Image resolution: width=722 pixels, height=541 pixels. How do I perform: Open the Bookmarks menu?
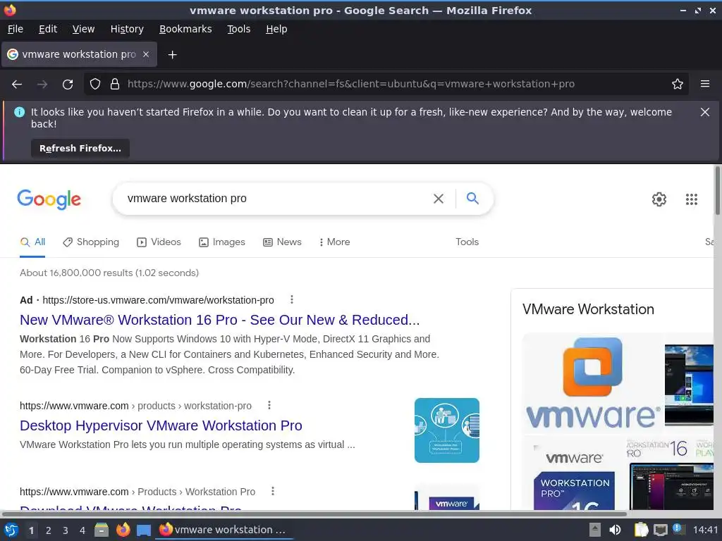(185, 29)
